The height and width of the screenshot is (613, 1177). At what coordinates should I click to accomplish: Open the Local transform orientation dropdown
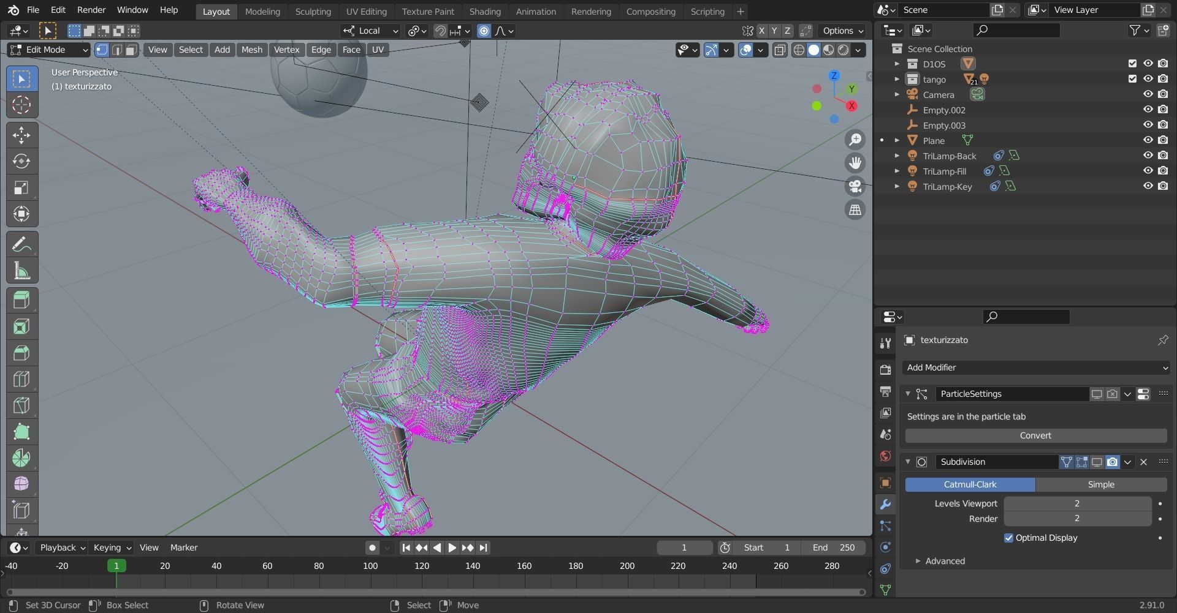click(x=371, y=31)
